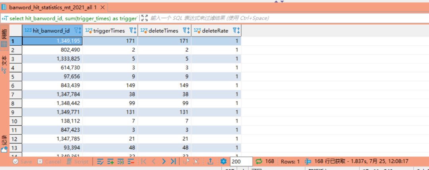Click the green refresh results icon
This screenshot has width=429, height=170.
pyautogui.click(x=259, y=162)
